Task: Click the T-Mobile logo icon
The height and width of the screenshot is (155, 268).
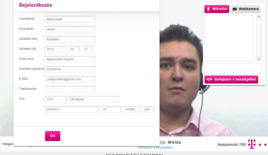Action: coord(257,144)
